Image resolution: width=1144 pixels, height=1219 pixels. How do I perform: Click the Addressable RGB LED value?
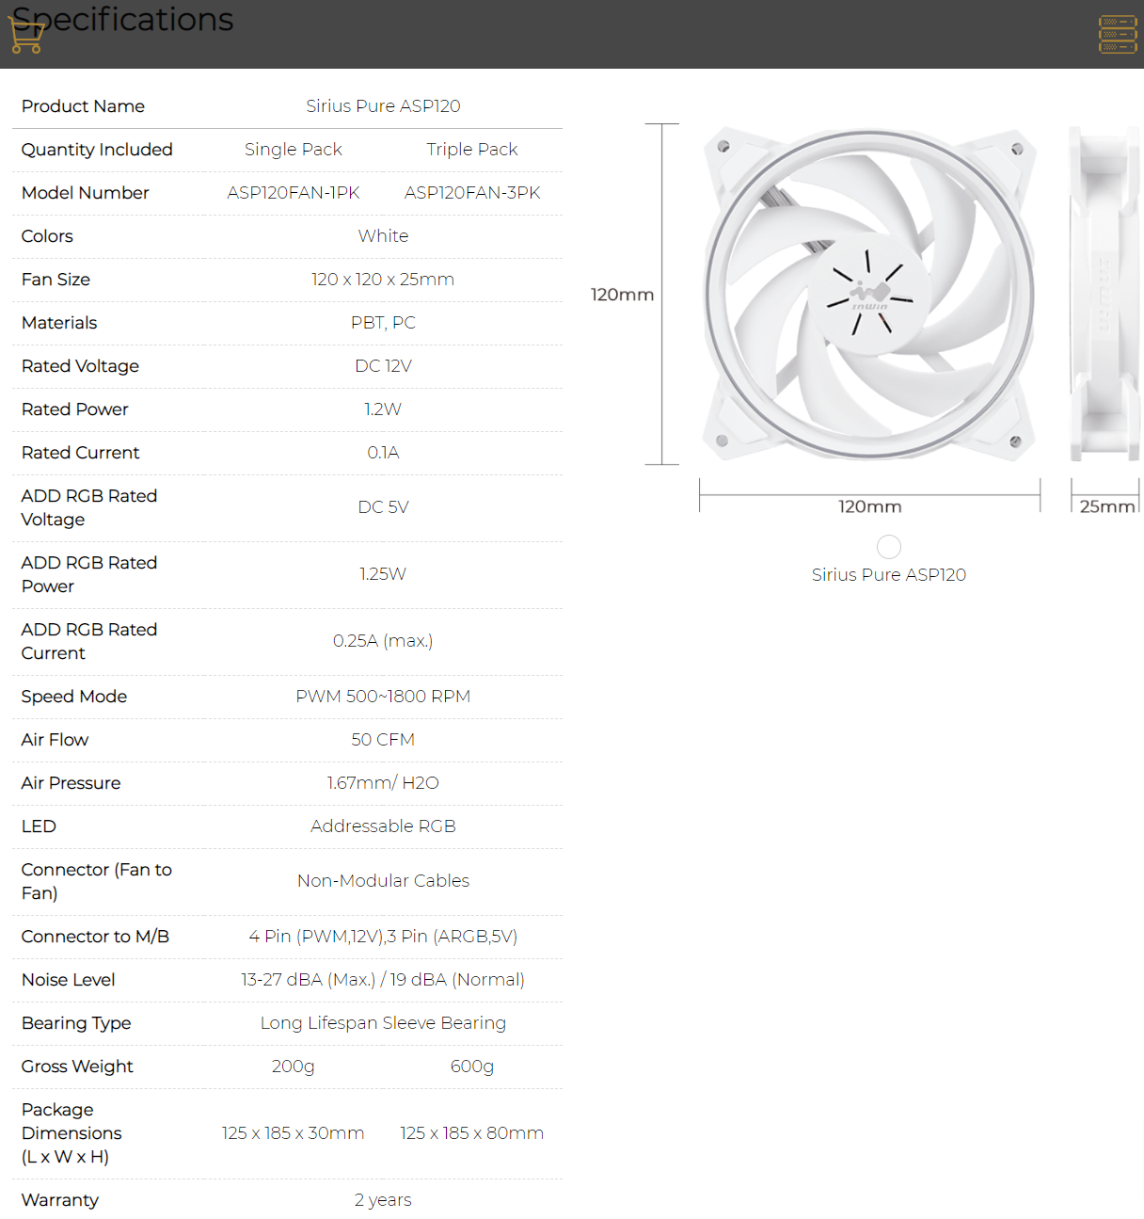[383, 826]
